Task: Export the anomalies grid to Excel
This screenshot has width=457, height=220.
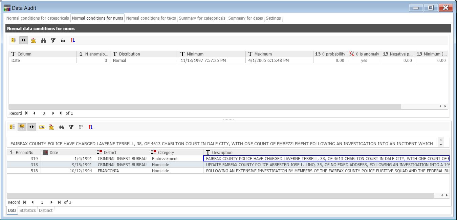Action: coord(34,40)
